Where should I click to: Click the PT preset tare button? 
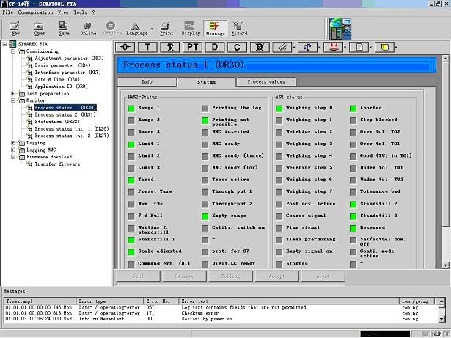tap(192, 47)
